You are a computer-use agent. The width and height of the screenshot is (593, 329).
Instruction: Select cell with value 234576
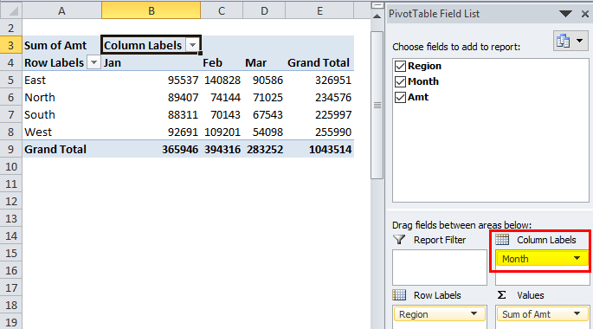[319, 98]
